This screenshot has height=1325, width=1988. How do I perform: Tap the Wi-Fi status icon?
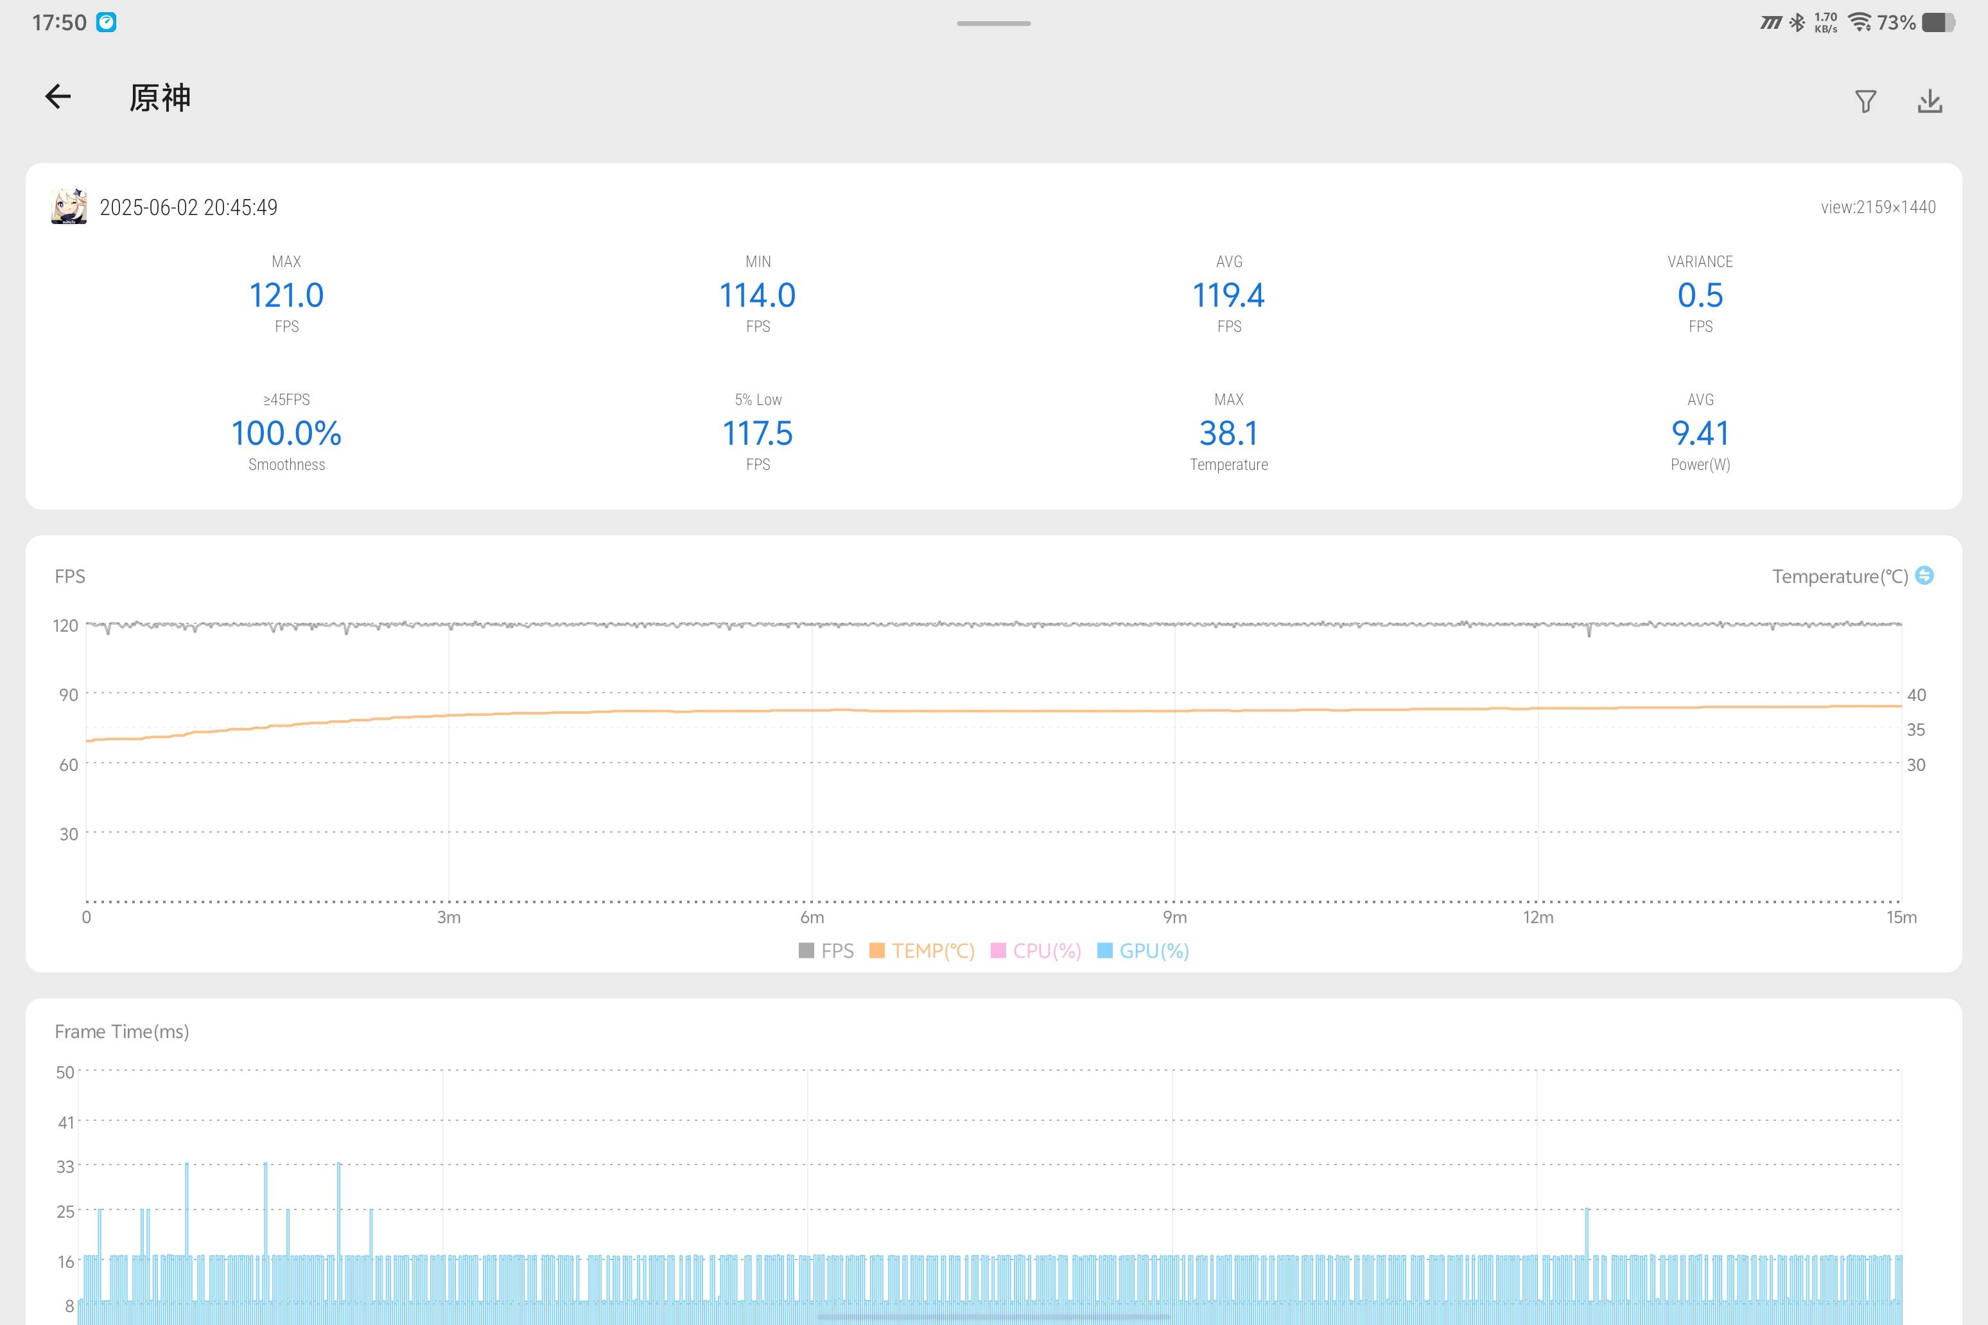(x=1860, y=23)
